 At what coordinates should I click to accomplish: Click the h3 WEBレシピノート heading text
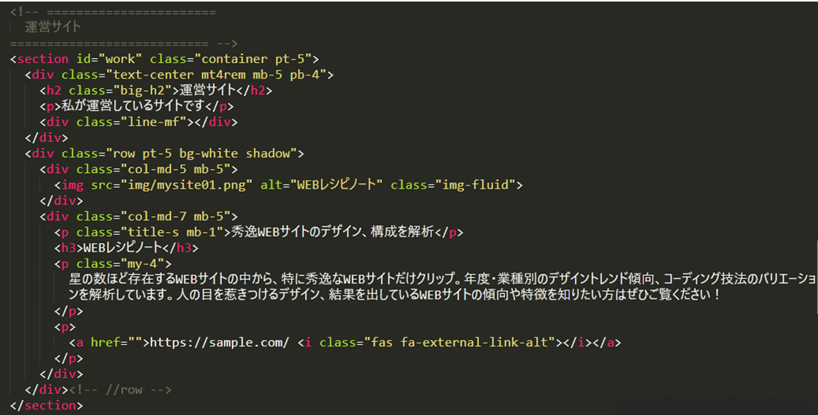click(x=123, y=248)
